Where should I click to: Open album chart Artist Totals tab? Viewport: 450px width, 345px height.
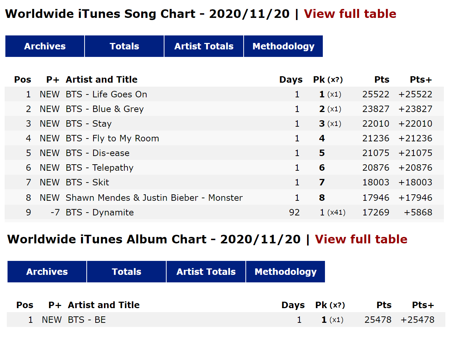pyautogui.click(x=206, y=272)
